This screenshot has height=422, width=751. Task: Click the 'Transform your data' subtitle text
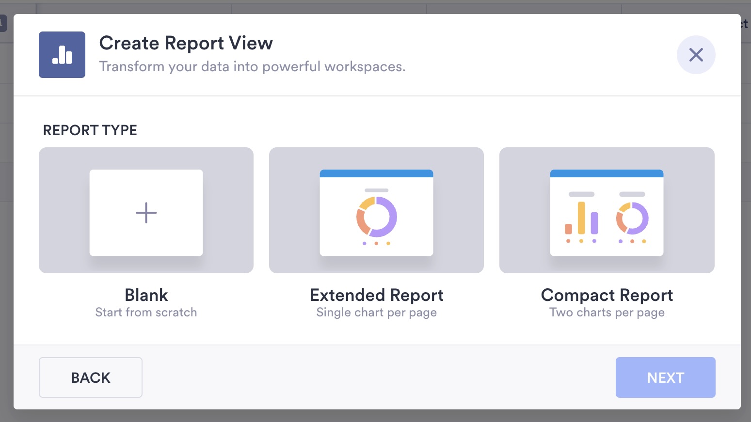[x=252, y=66]
